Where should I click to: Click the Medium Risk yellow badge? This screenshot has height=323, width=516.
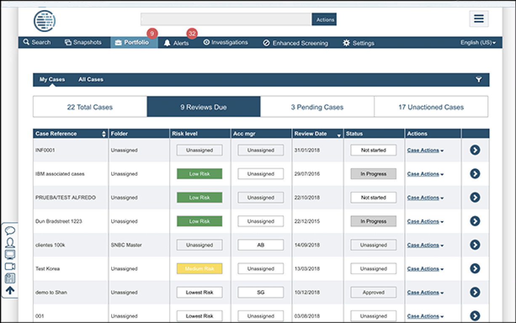pos(199,269)
